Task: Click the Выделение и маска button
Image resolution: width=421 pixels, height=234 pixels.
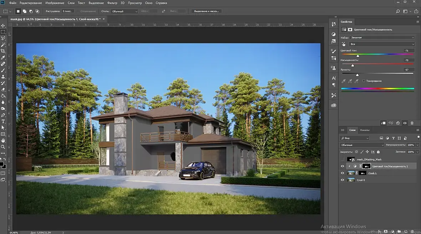Action: click(x=206, y=11)
